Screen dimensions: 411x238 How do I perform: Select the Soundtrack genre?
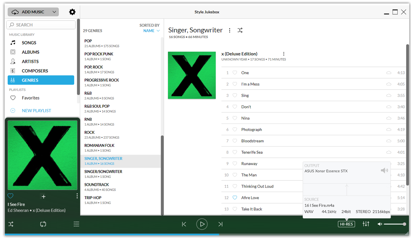(120, 187)
